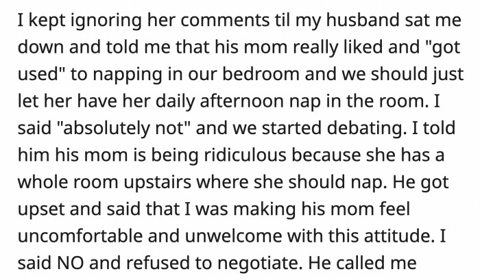Click the word "afternoon" in the paragraph
The width and height of the screenshot is (480, 280).
[x=242, y=101]
